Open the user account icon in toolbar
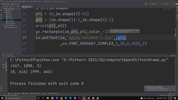The width and height of the screenshot is (178, 100). click(146, 4)
